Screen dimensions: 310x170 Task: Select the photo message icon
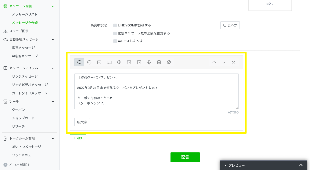tap(99, 62)
